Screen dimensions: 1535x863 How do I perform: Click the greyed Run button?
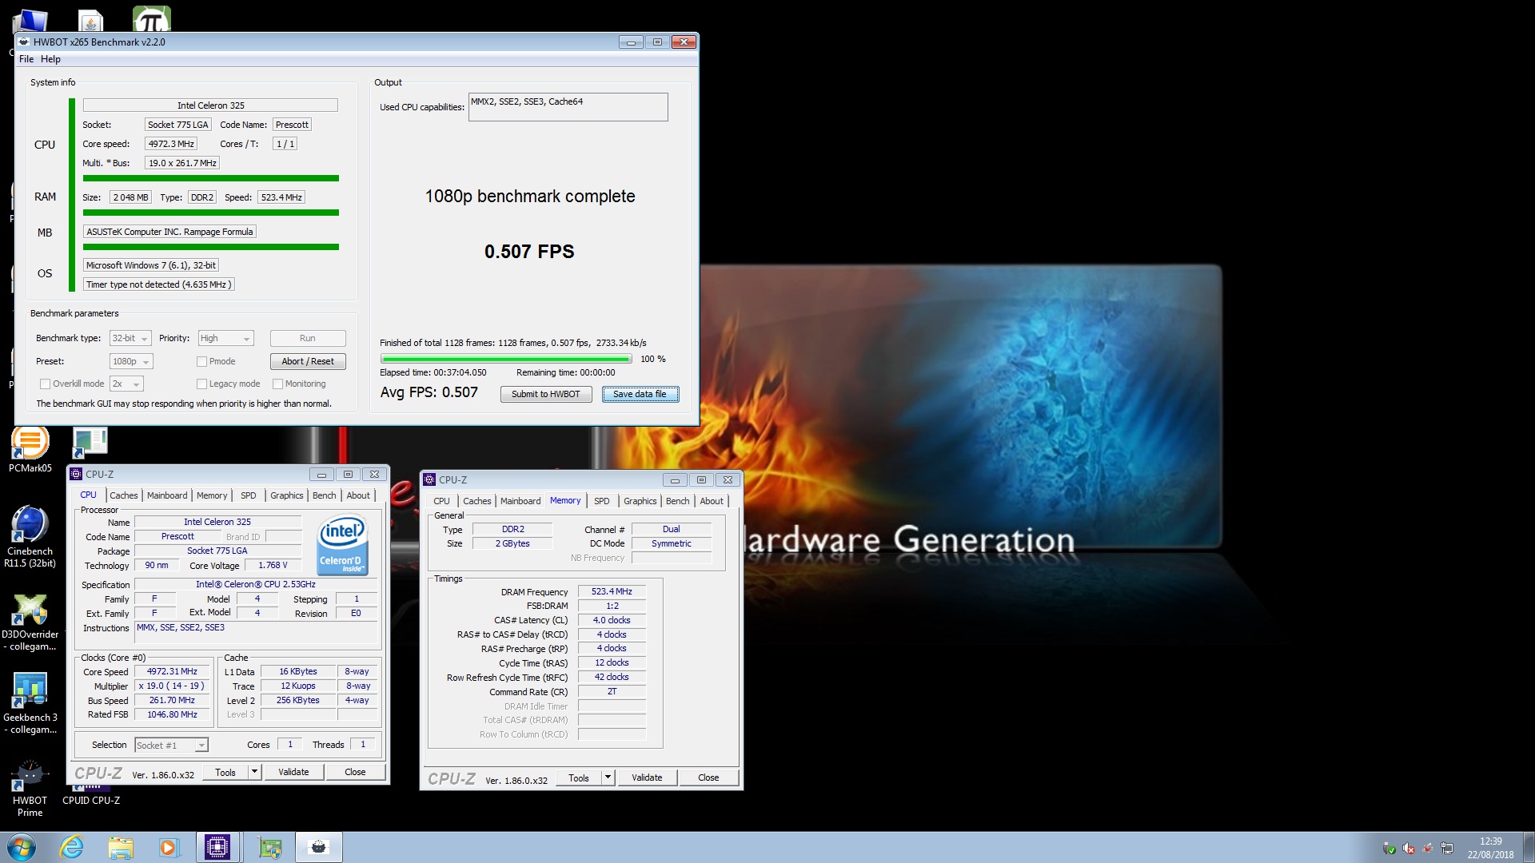tap(308, 338)
